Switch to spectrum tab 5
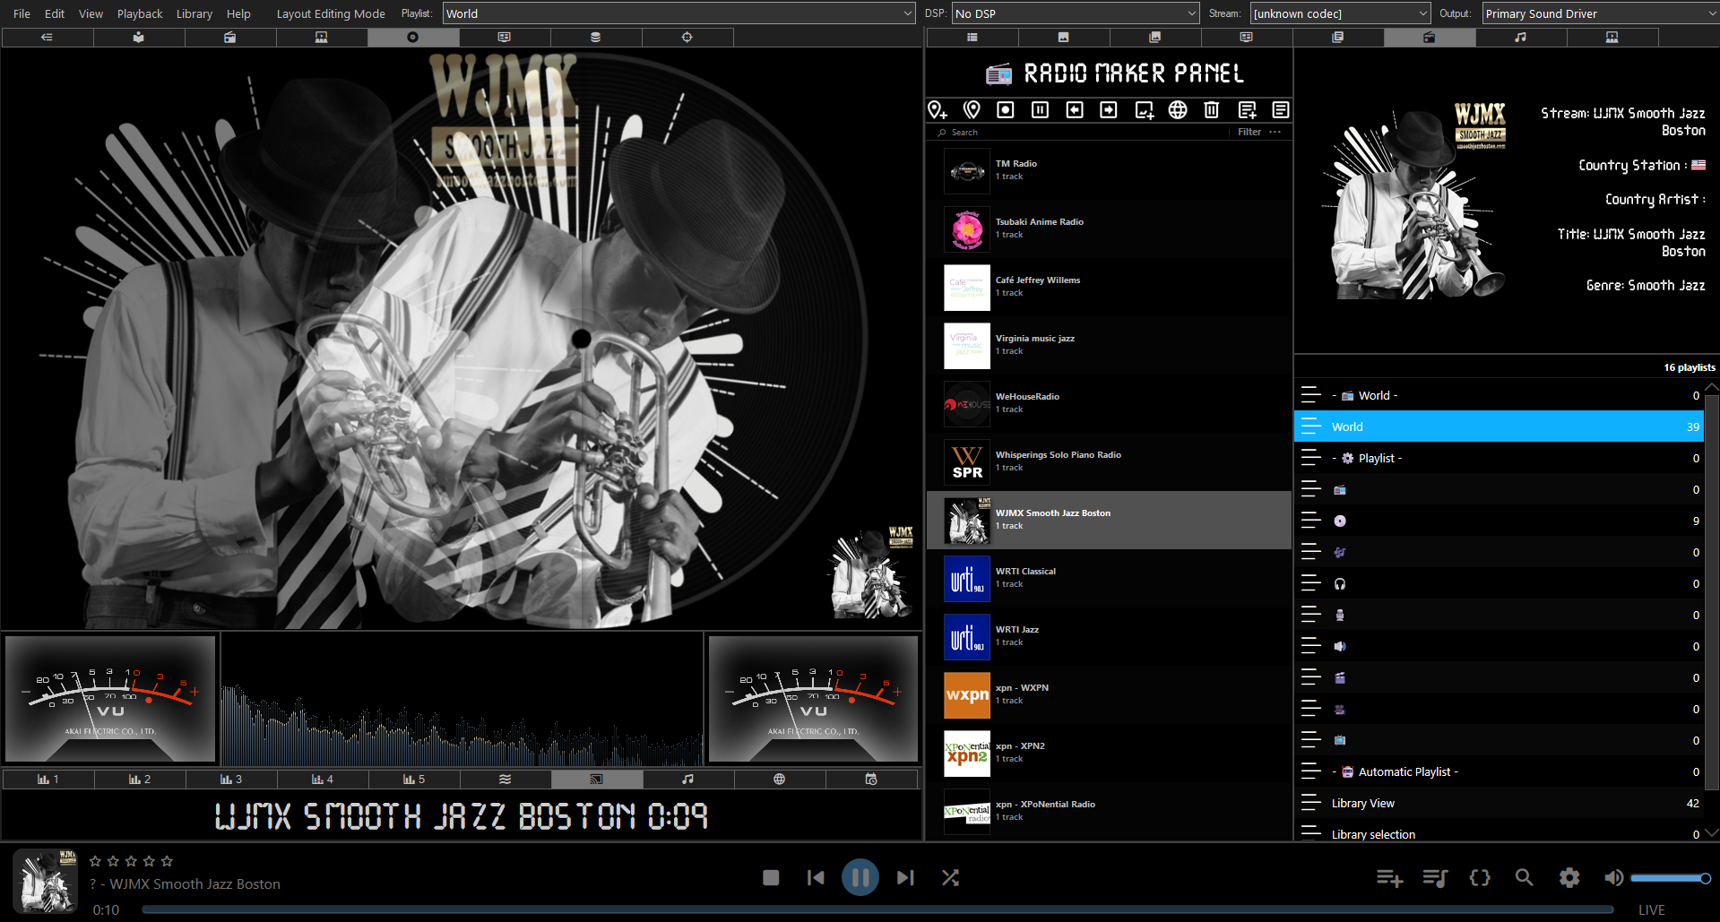Viewport: 1720px width, 922px height. point(414,780)
